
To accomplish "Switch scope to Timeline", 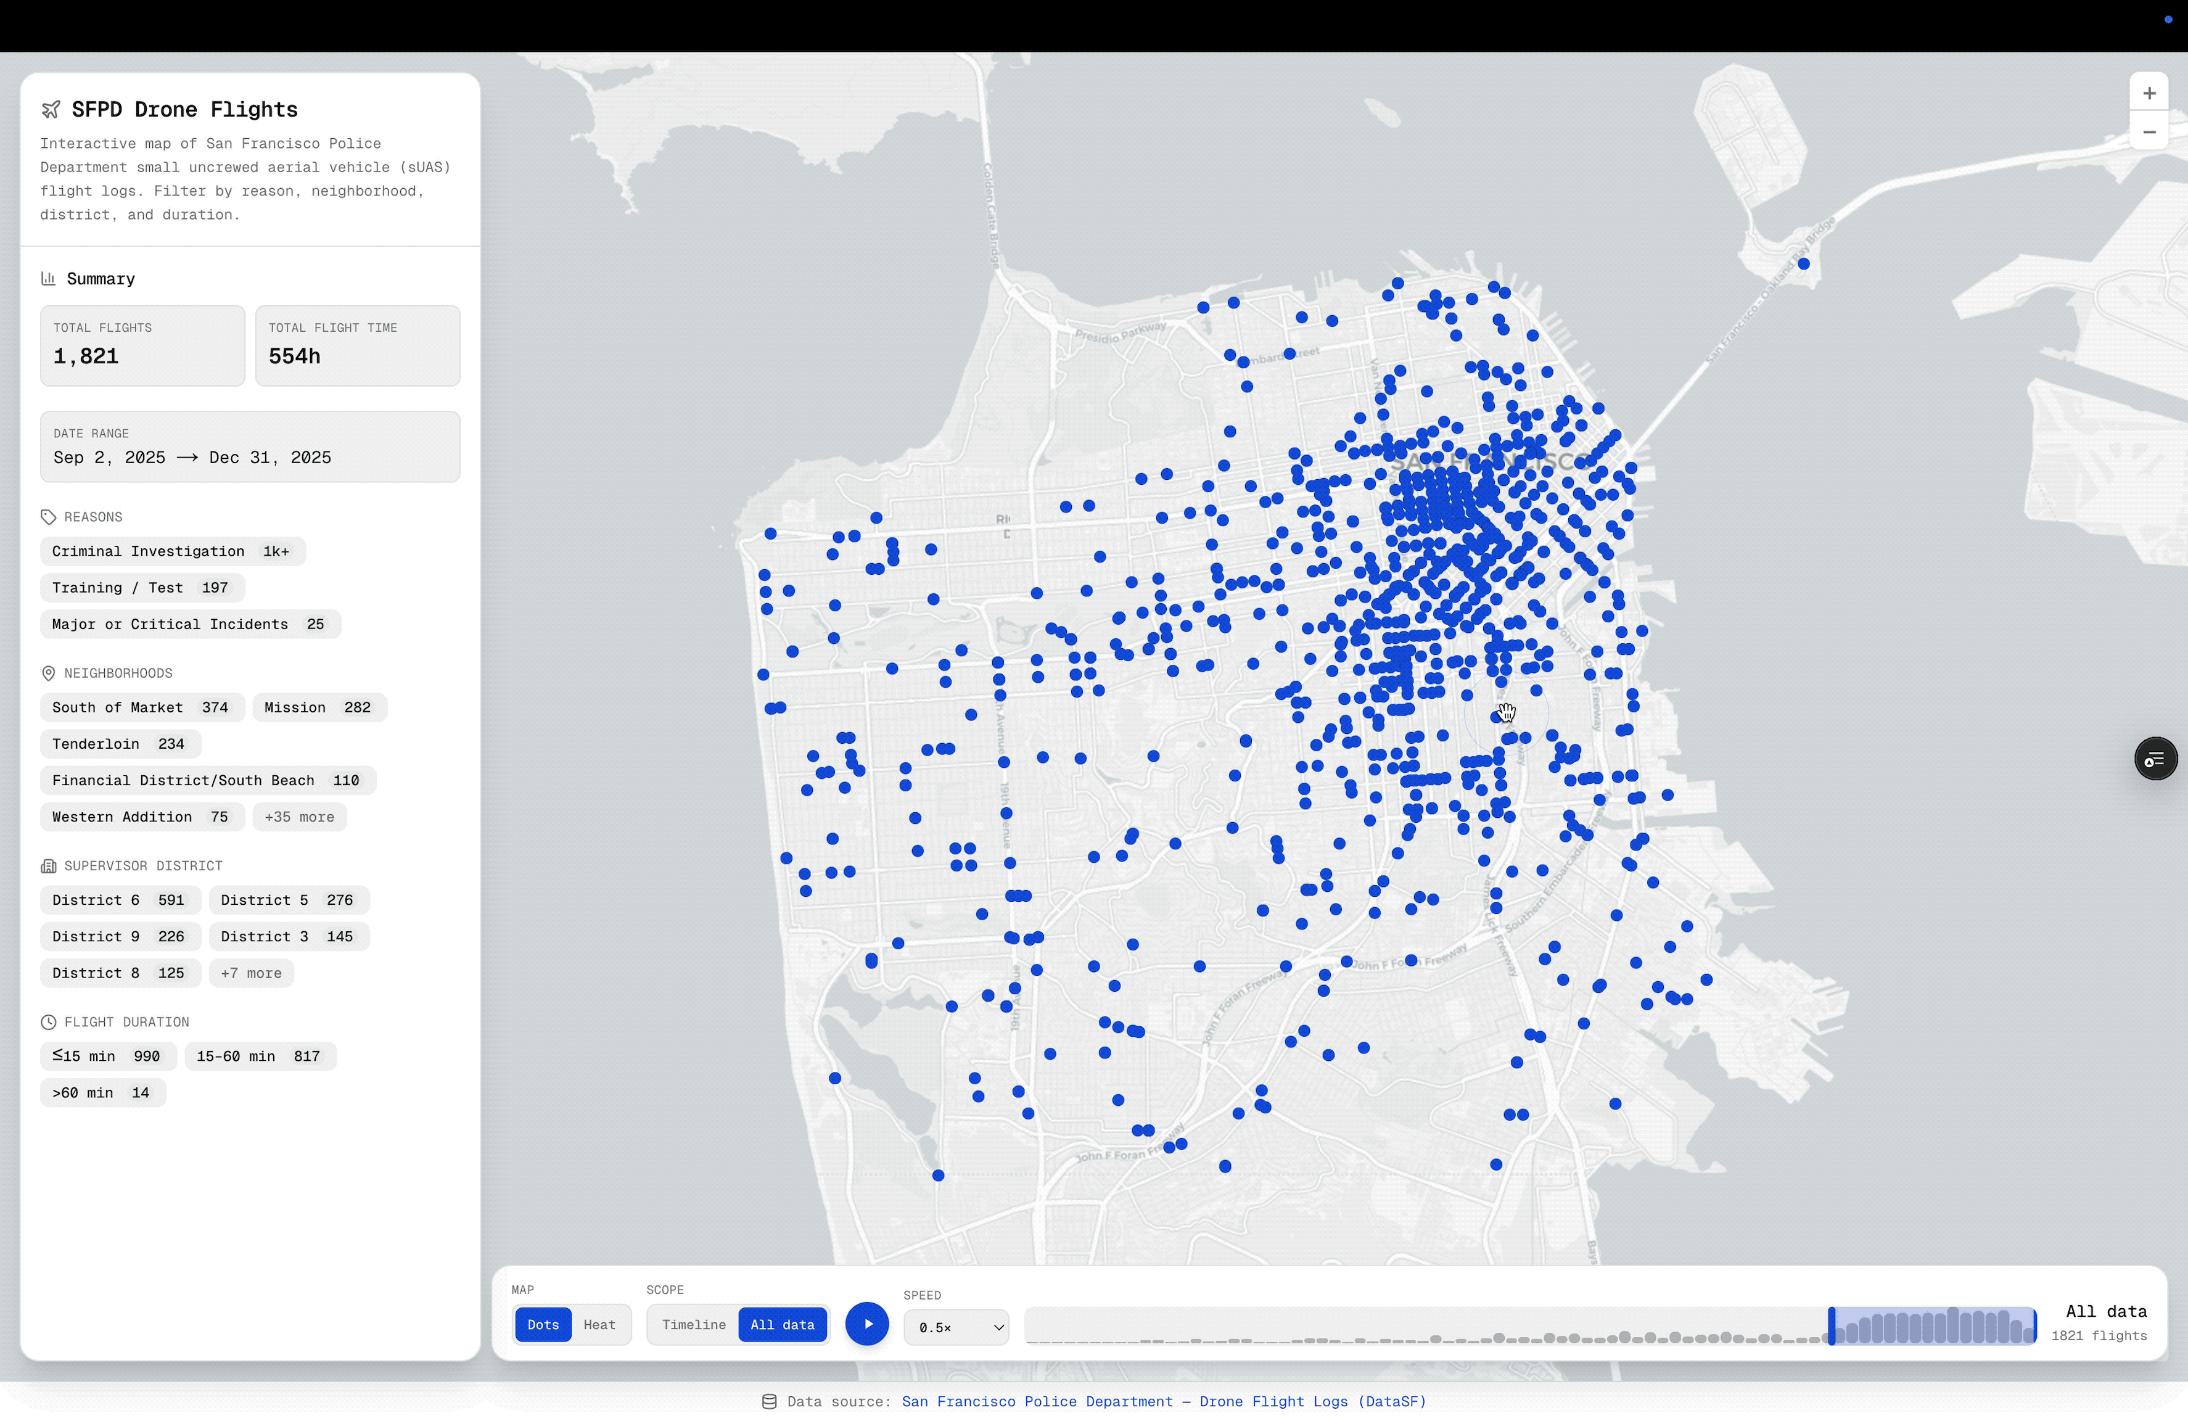I will point(693,1325).
